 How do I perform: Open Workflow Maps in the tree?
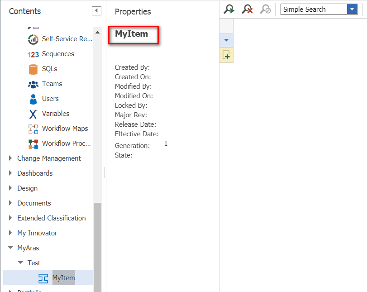click(65, 129)
